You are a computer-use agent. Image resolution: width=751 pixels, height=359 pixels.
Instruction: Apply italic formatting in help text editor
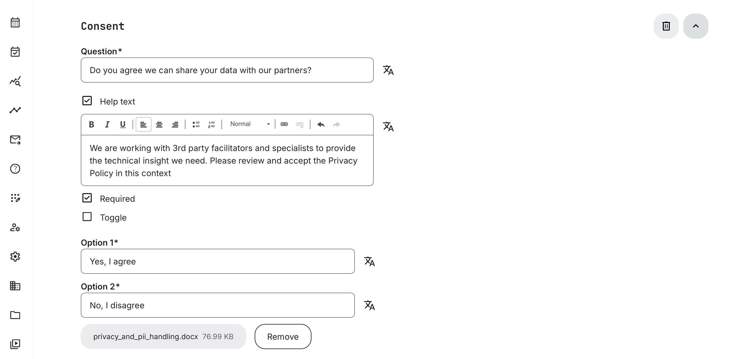107,124
